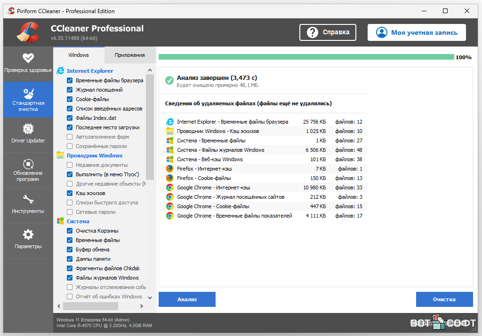Click Chrome icon of Журнал посещённых сайтов row

pos(169,197)
